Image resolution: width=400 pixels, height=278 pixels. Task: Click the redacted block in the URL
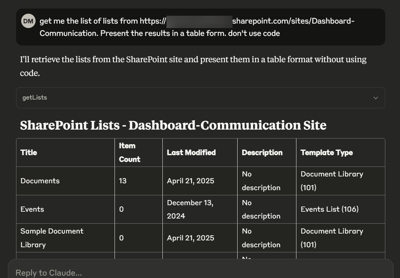tap(199, 21)
